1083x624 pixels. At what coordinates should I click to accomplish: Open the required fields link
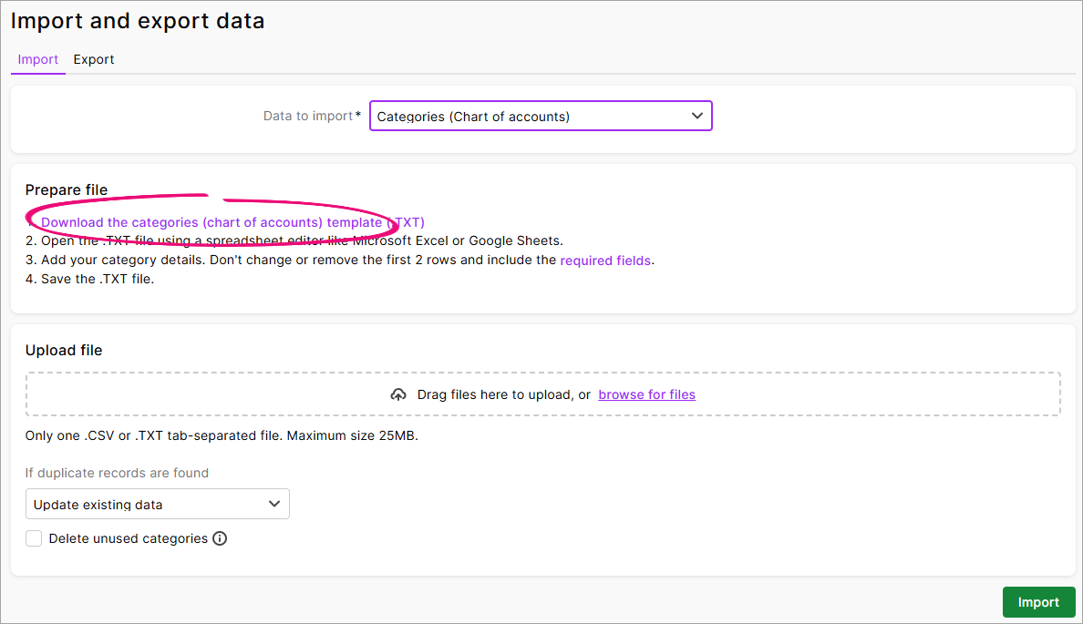click(x=605, y=260)
